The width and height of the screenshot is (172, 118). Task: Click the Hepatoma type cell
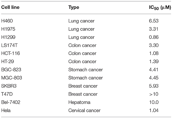(80, 102)
